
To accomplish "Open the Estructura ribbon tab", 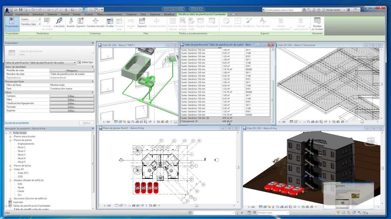I will click(38, 14).
